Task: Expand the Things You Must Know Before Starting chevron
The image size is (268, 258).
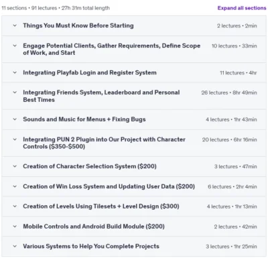Action: point(15,25)
